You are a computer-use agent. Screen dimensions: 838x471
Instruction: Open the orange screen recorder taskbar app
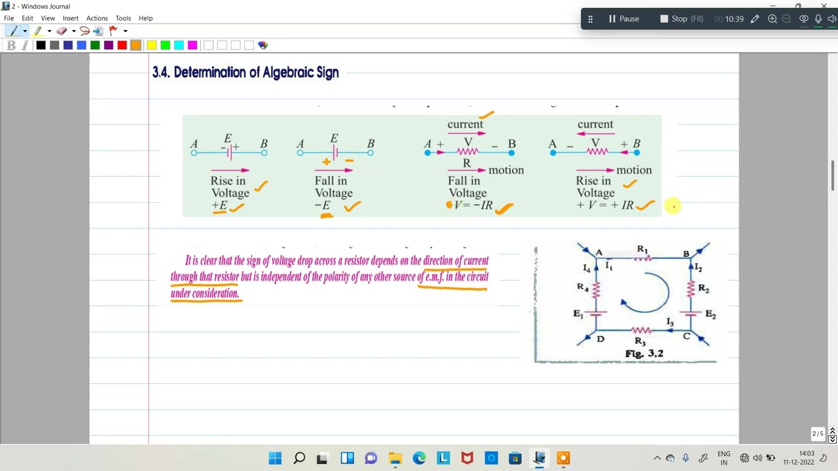pos(563,458)
